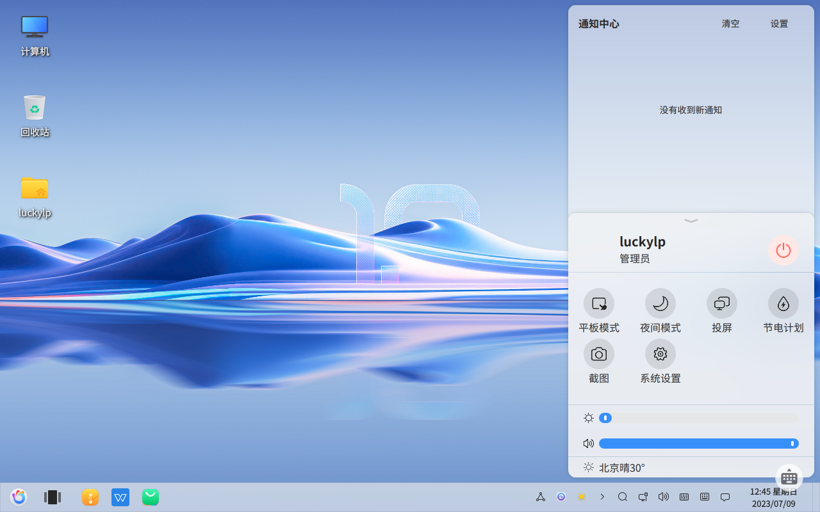
Task: Open the 北京晴30° weather entry
Action: 614,468
